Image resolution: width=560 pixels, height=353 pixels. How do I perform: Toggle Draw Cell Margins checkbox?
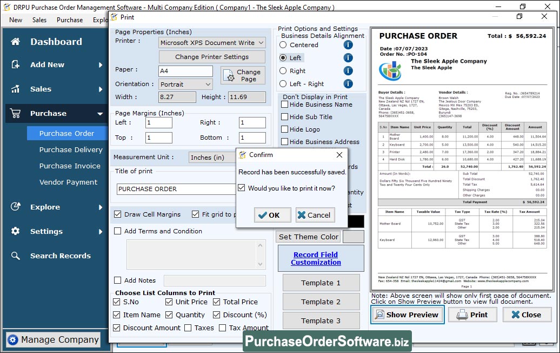point(117,214)
